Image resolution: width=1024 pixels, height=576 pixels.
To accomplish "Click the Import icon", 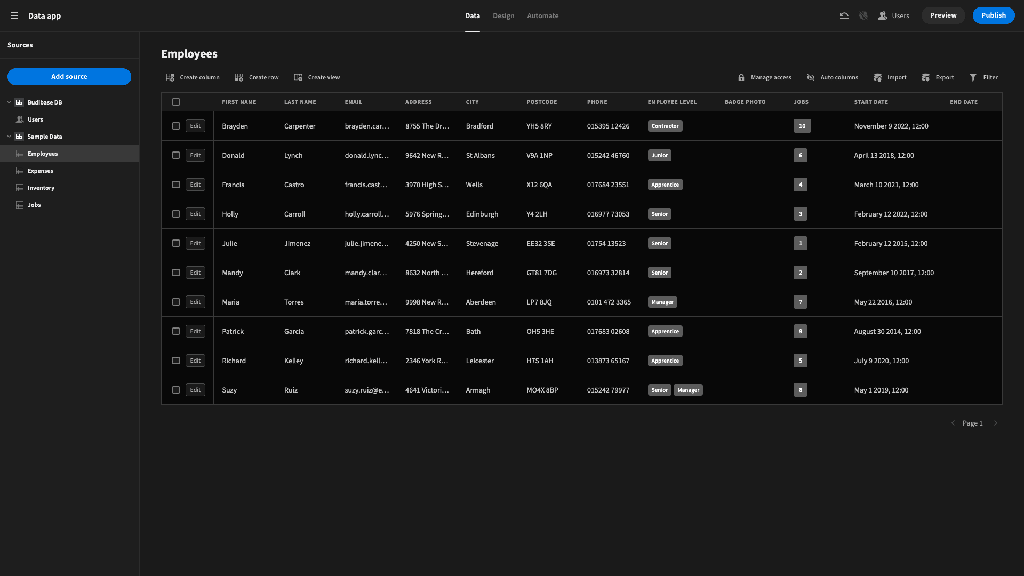I will click(x=878, y=77).
